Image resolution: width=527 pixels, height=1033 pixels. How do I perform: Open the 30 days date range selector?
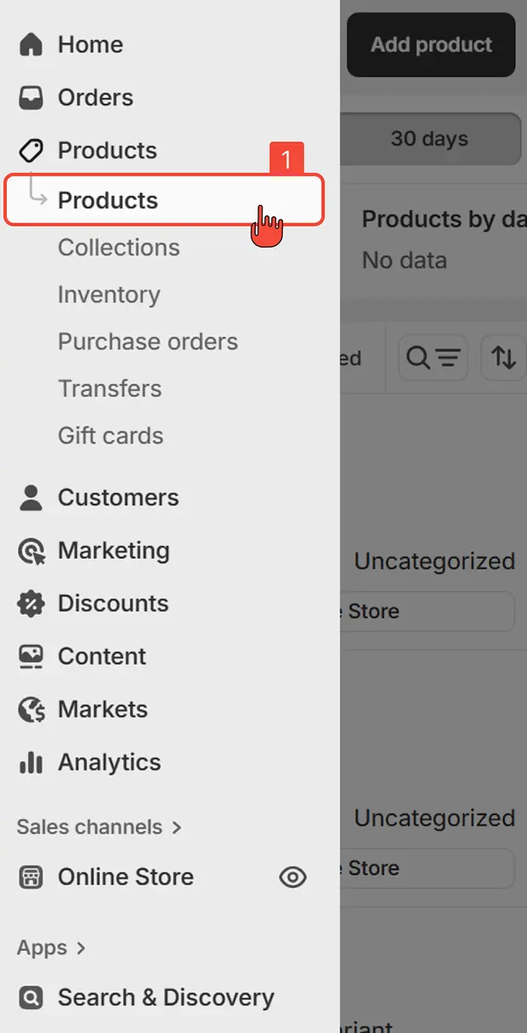(x=429, y=138)
